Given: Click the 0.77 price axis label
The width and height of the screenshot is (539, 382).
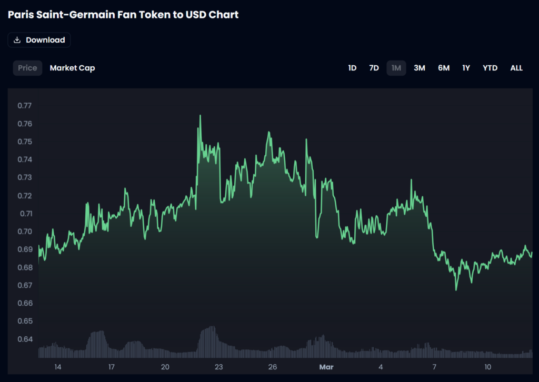Looking at the screenshot, I should [24, 106].
